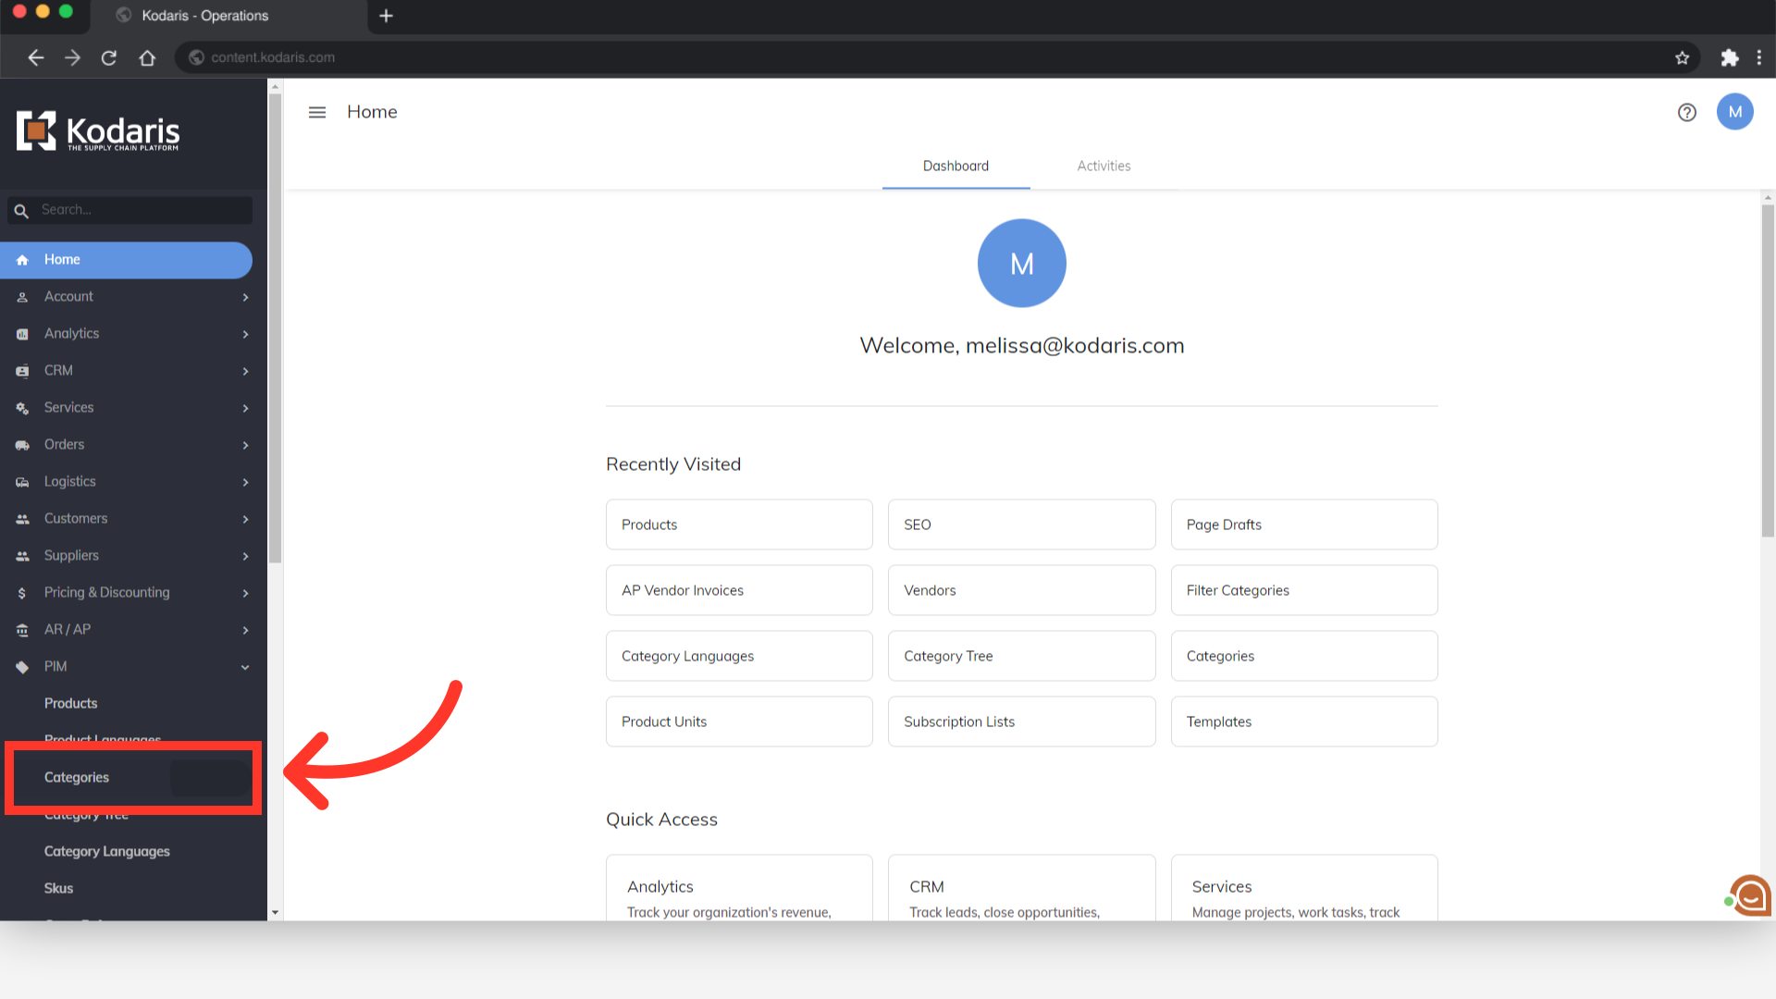Open the chat support widget icon
The height and width of the screenshot is (999, 1776).
1749,895
